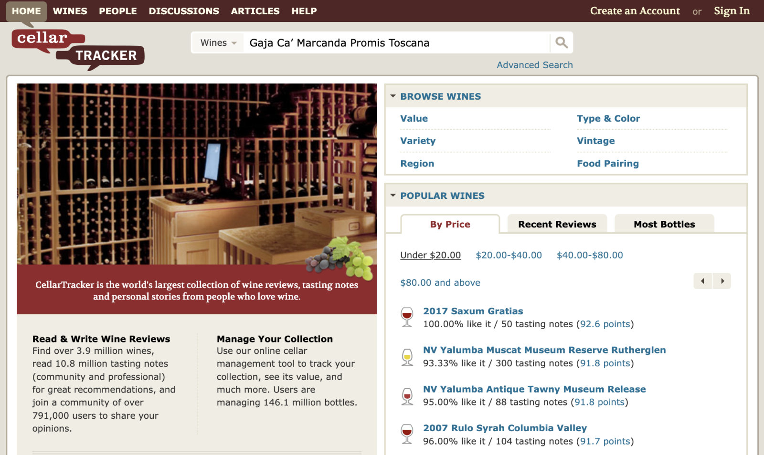764x455 pixels.
Task: Browse wines by Region
Action: pos(417,164)
